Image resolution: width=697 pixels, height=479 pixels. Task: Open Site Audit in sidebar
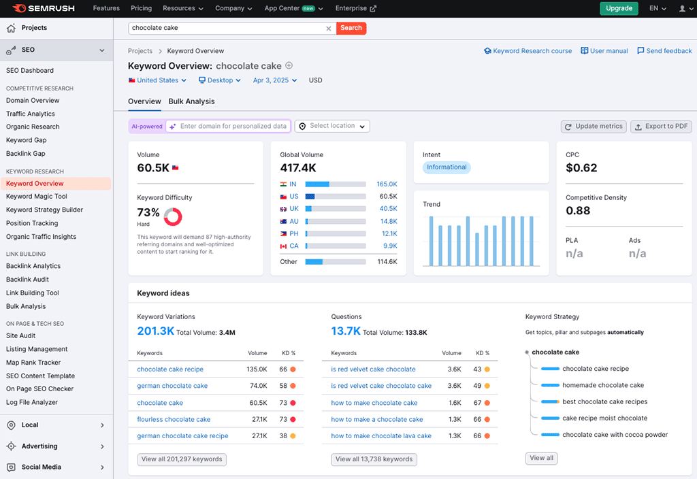21,336
